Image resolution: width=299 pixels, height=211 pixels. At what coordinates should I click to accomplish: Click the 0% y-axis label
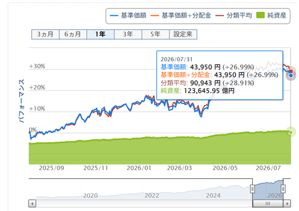(33, 130)
